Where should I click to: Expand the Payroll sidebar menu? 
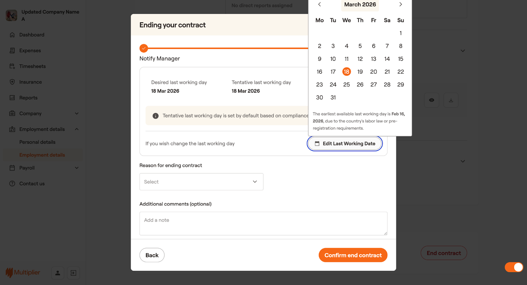click(77, 168)
